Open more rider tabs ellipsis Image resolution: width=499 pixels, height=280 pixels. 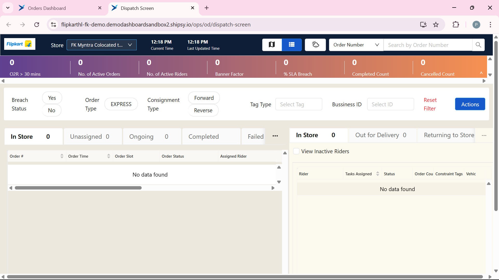[x=484, y=135]
